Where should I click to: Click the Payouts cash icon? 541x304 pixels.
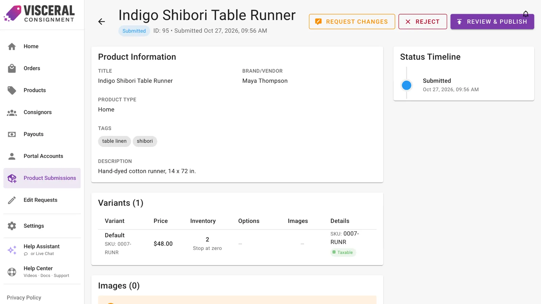click(x=12, y=134)
